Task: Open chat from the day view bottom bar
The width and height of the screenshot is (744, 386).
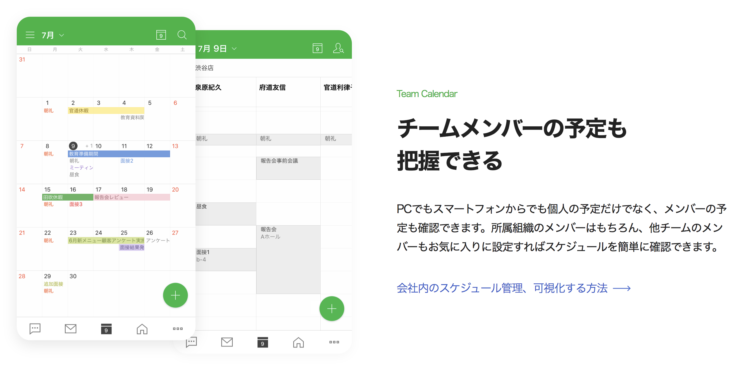Action: click(x=191, y=342)
